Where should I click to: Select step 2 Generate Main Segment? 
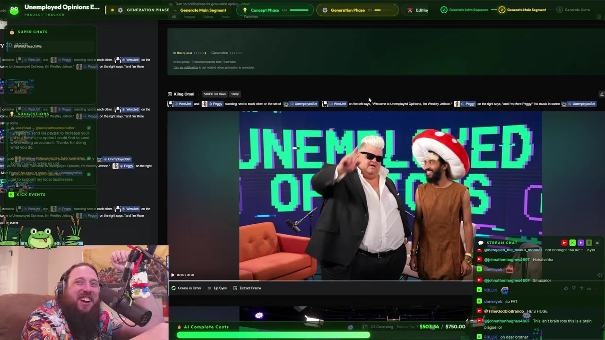(502, 10)
